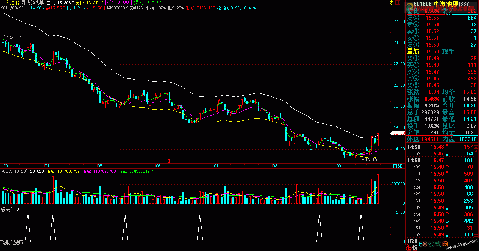
Task: Select the 14:58 tick row with volume 157
Action: click(440, 147)
